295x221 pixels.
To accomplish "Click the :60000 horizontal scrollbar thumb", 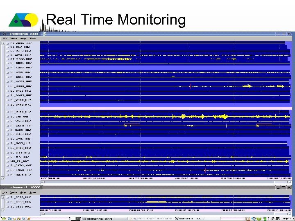I will point(281,214).
